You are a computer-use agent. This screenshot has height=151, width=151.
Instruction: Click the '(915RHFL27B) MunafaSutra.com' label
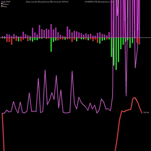(99, 2)
